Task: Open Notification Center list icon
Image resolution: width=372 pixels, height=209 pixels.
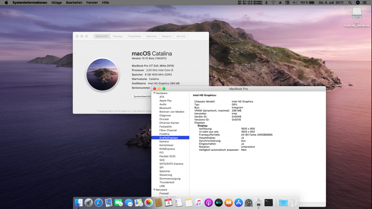Action: click(x=365, y=3)
